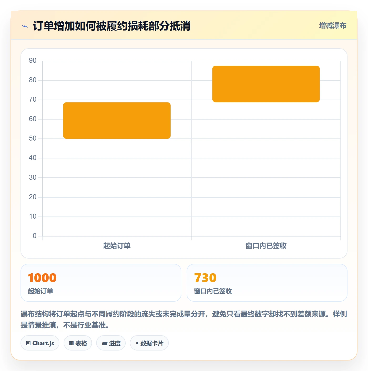Click the 50 y-axis tick label
368x371 pixels.
(x=33, y=138)
